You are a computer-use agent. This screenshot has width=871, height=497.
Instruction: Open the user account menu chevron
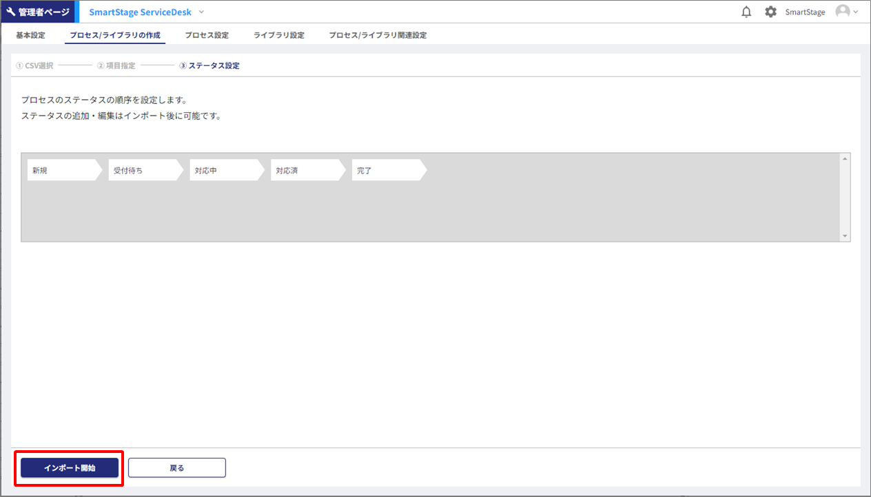(856, 12)
